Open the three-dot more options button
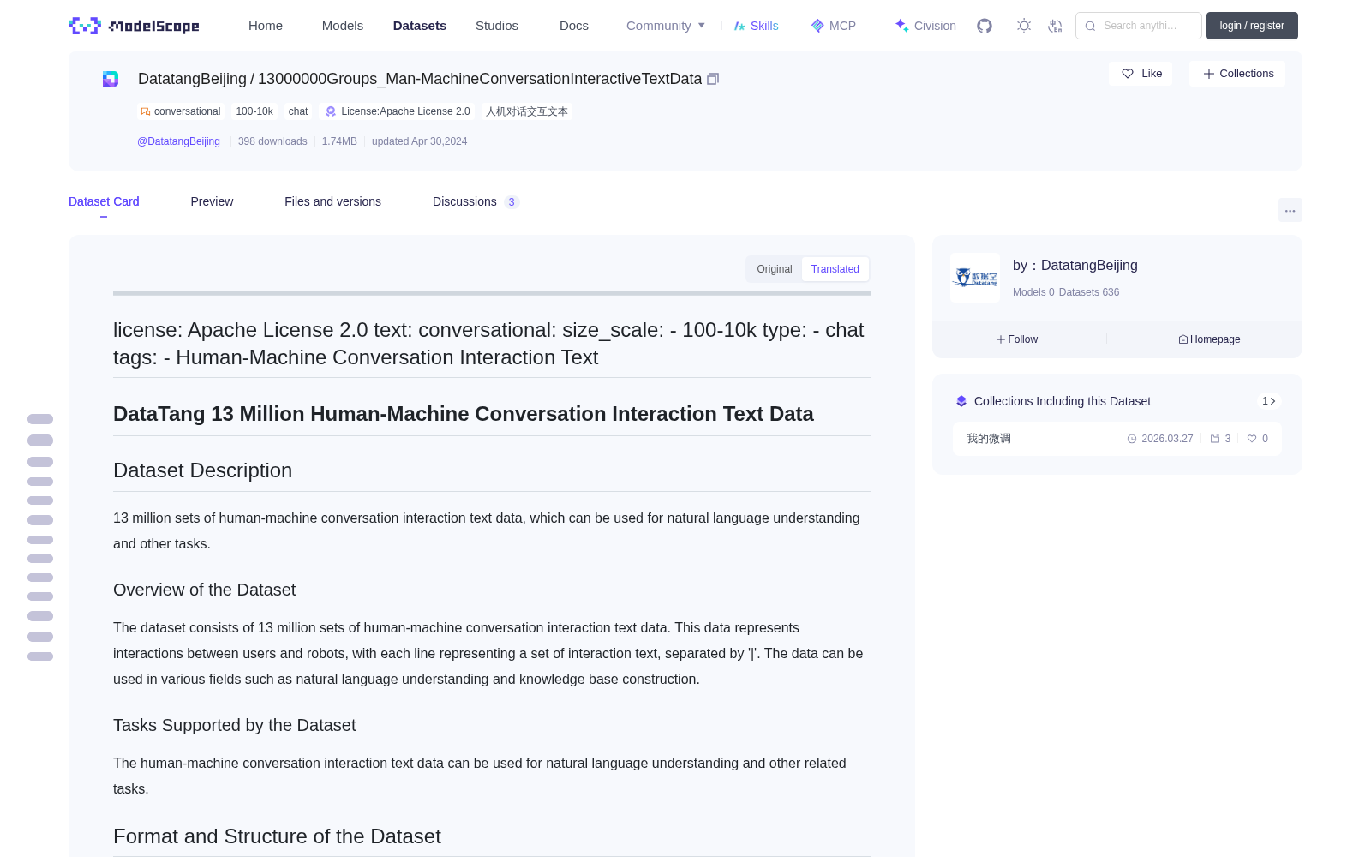1371x857 pixels. [x=1290, y=210]
